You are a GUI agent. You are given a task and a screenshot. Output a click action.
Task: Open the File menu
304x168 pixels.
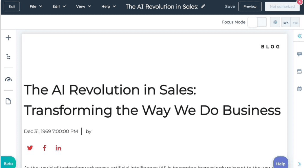(x=35, y=6)
